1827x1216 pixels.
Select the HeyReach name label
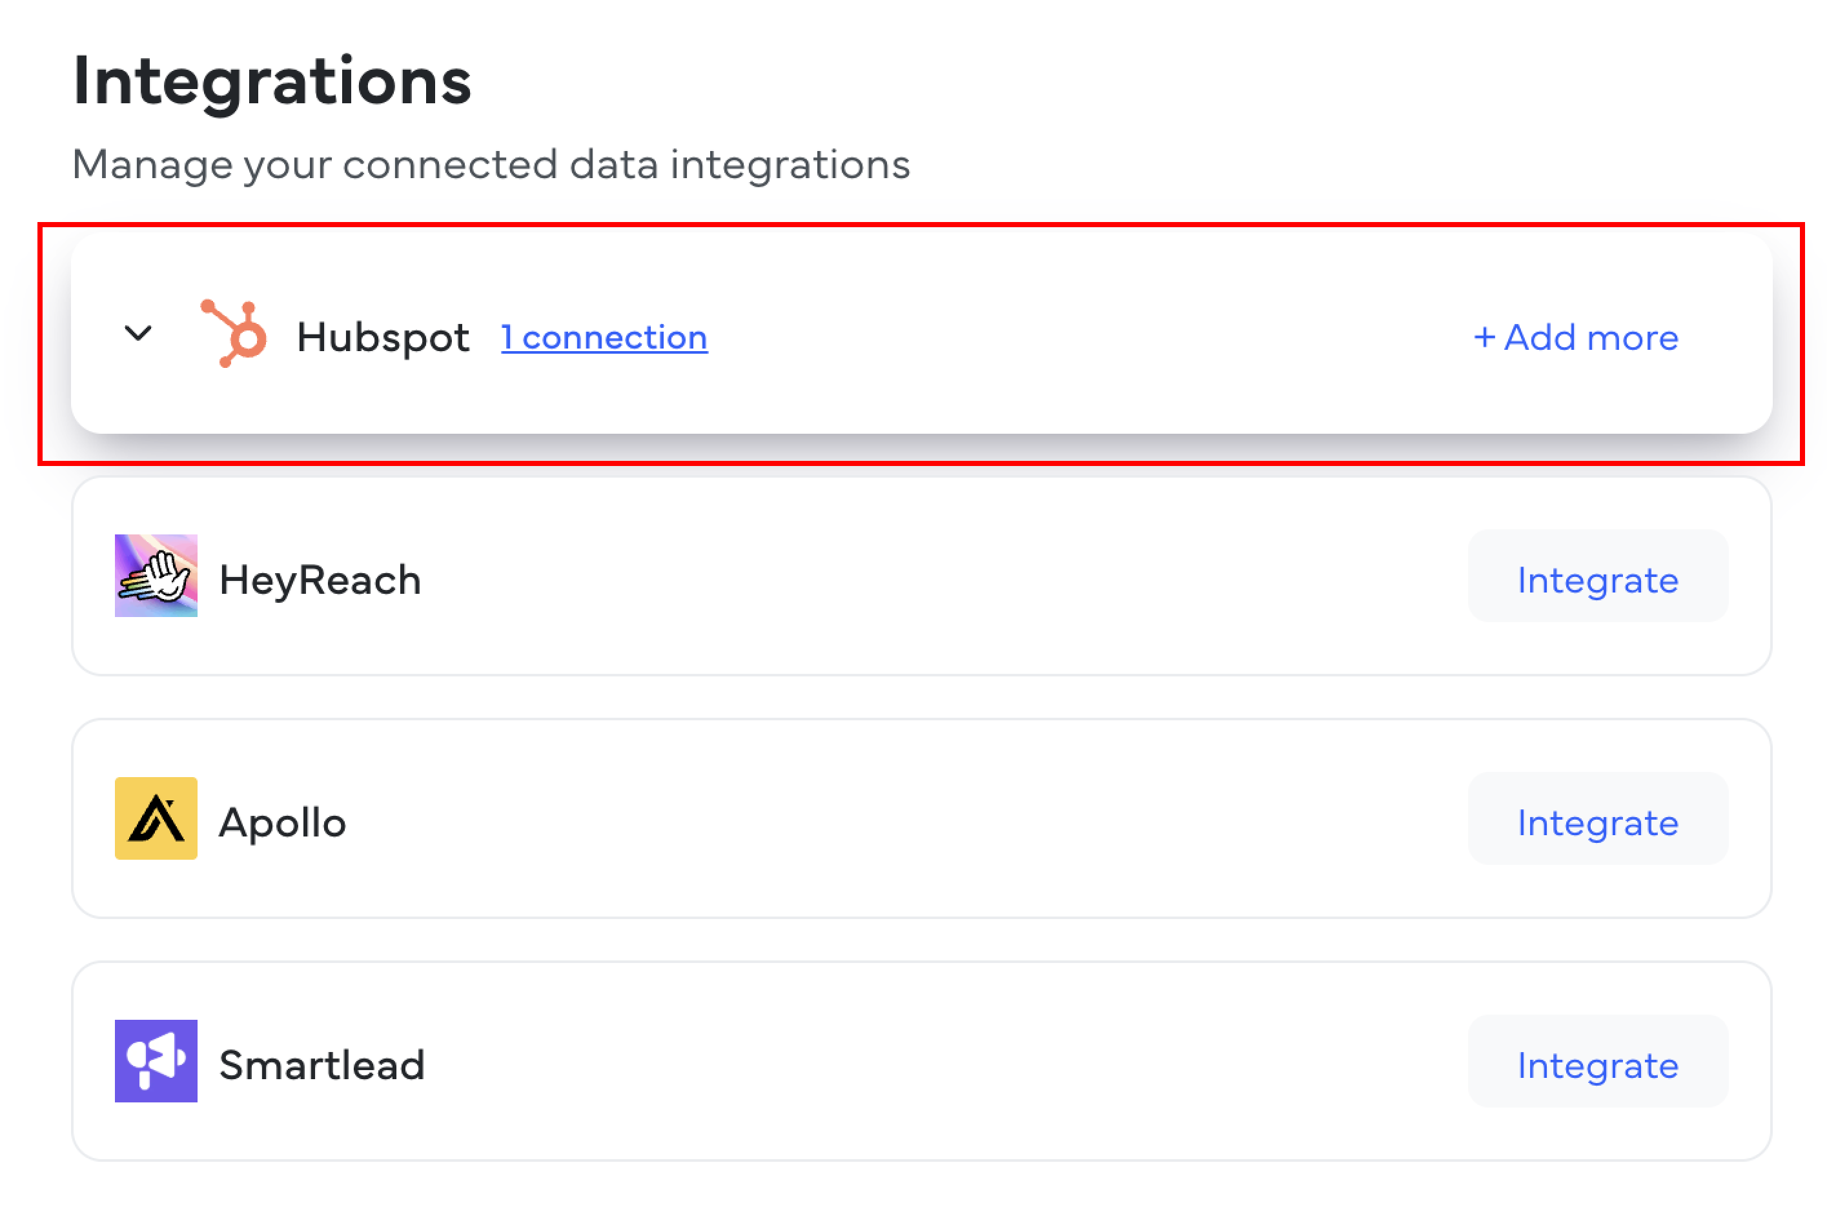click(320, 580)
